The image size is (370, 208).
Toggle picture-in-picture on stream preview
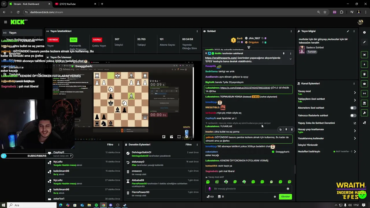[164, 137]
